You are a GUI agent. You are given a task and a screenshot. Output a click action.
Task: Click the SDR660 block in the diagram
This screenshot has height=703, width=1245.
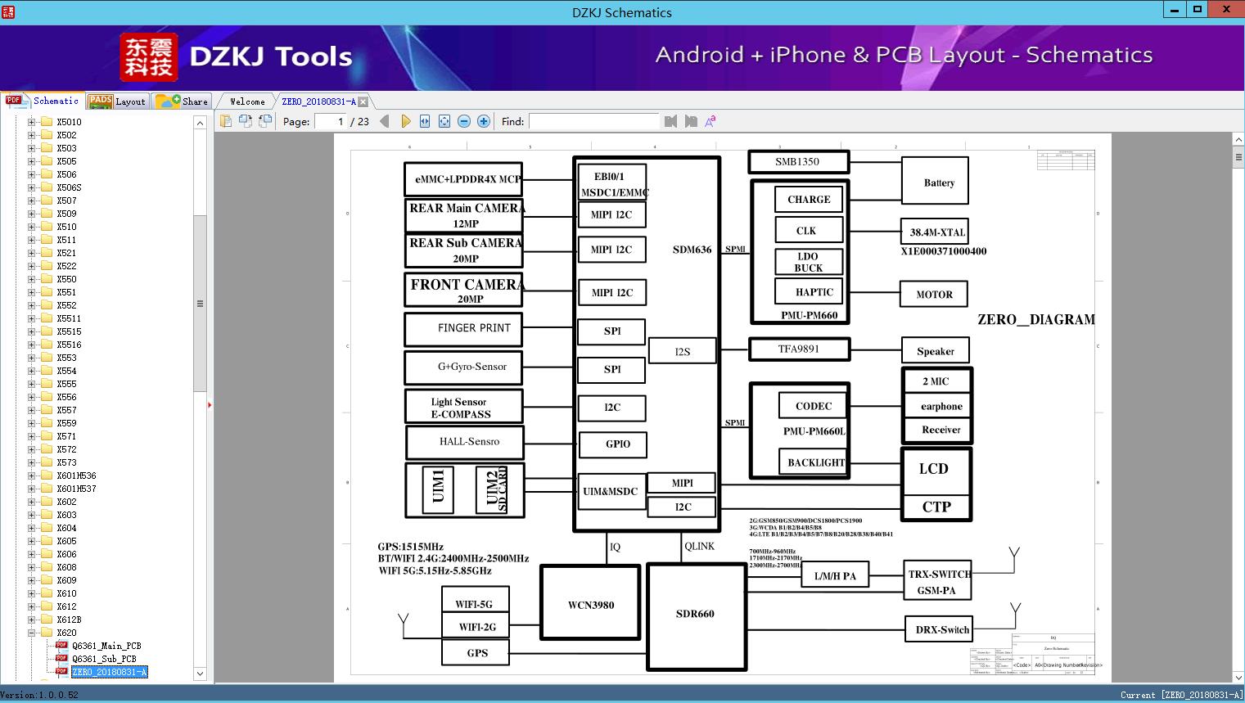696,617
